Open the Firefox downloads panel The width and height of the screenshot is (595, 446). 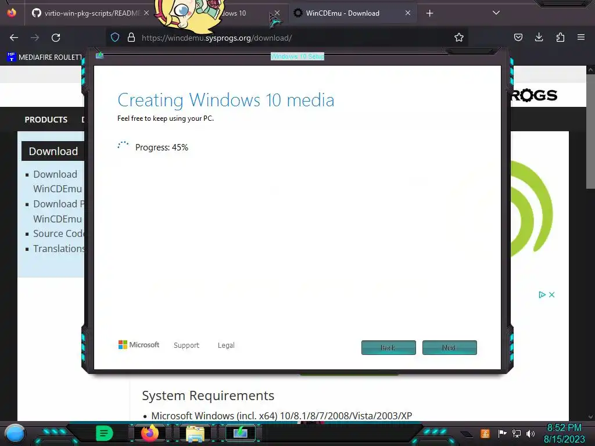(x=539, y=37)
